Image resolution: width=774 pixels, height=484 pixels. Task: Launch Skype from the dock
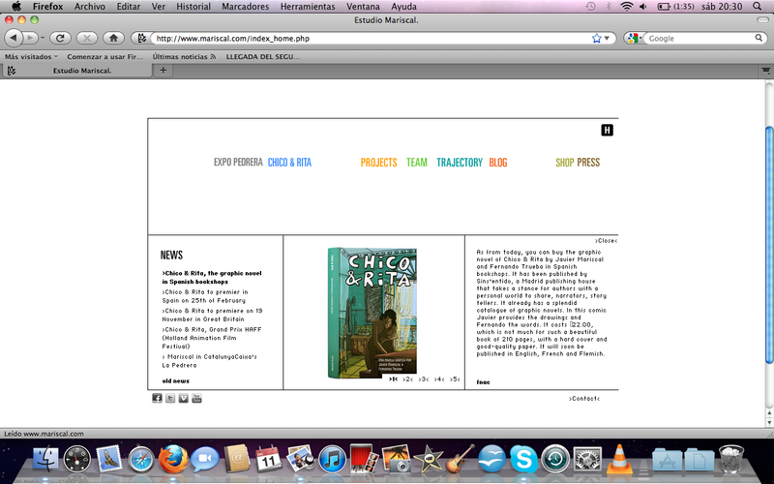click(523, 457)
